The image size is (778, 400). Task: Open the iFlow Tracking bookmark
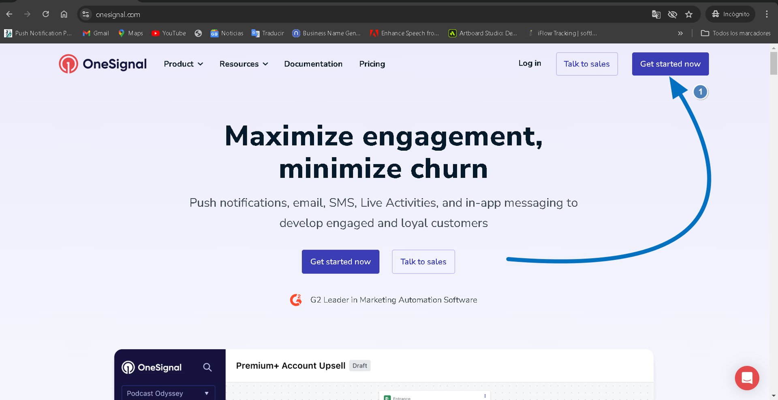(x=562, y=33)
